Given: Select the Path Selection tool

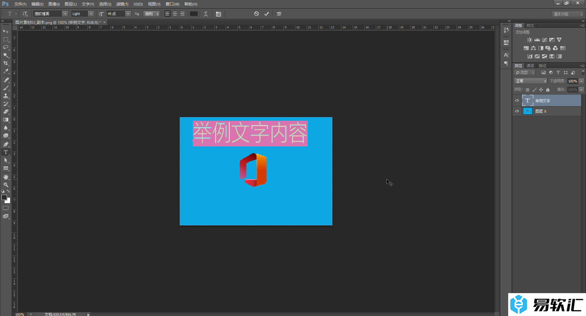Looking at the screenshot, I should pos(6,160).
